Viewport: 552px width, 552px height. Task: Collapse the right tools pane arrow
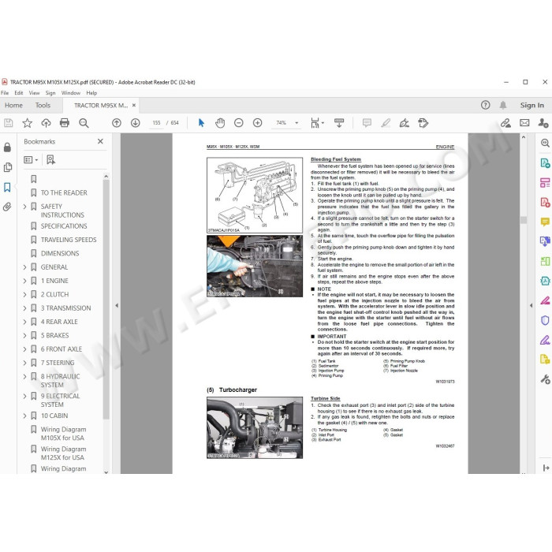[531, 306]
